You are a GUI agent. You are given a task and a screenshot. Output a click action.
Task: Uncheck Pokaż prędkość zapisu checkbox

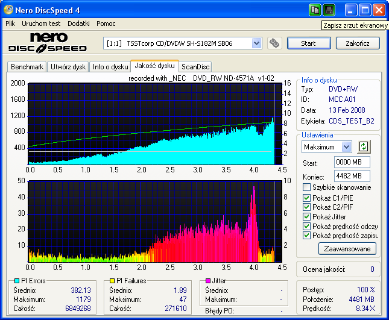pos(306,236)
